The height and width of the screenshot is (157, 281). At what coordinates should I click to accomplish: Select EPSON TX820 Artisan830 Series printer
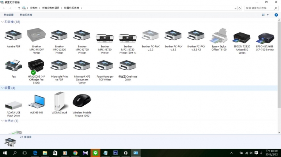click(242, 37)
